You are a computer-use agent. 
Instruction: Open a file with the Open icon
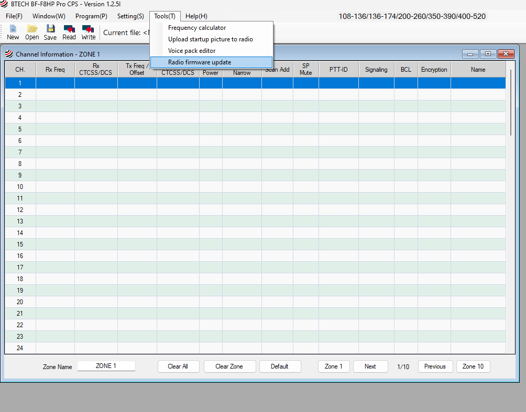[x=32, y=32]
